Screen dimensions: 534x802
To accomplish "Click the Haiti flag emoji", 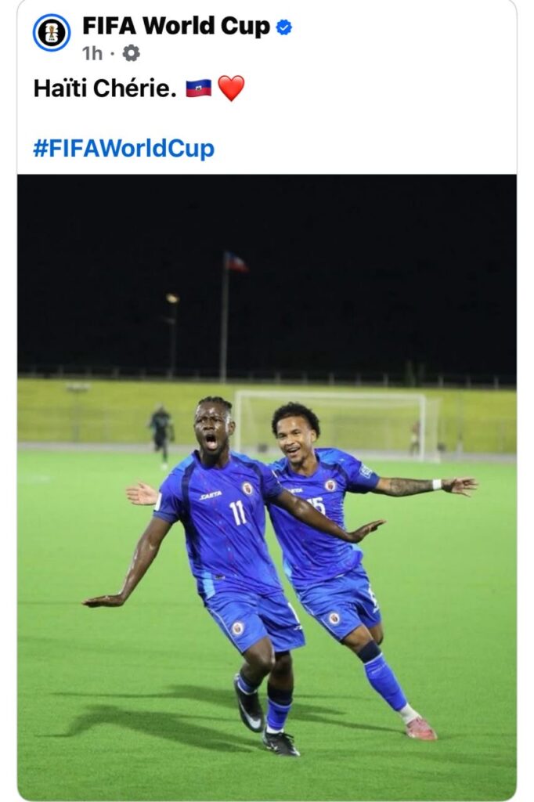I will coord(198,88).
